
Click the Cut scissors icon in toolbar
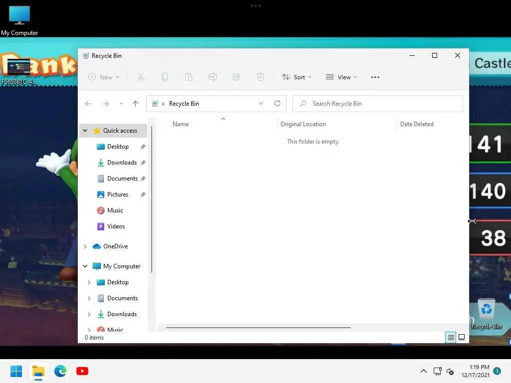140,77
